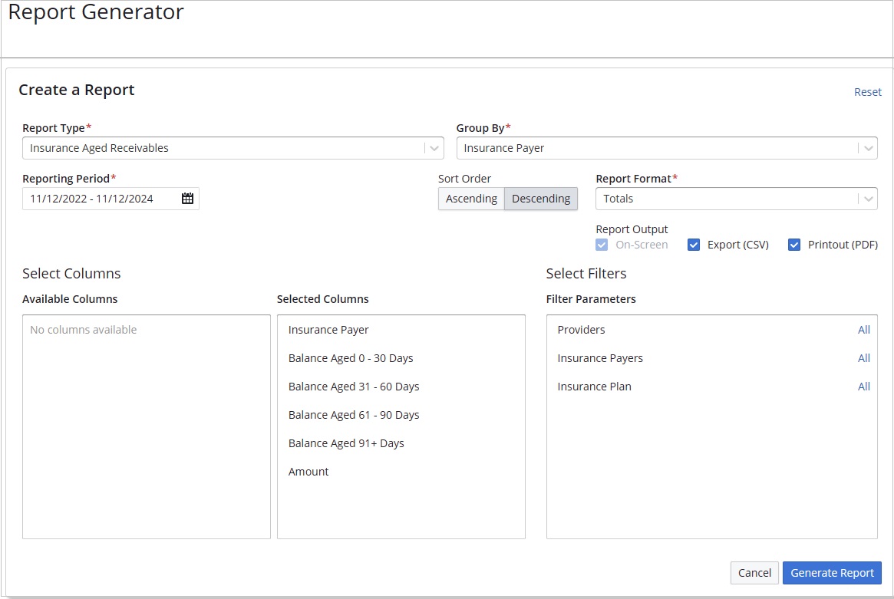This screenshot has height=599, width=894.
Task: Select Balance Aged 91+ Days column
Action: pos(346,443)
